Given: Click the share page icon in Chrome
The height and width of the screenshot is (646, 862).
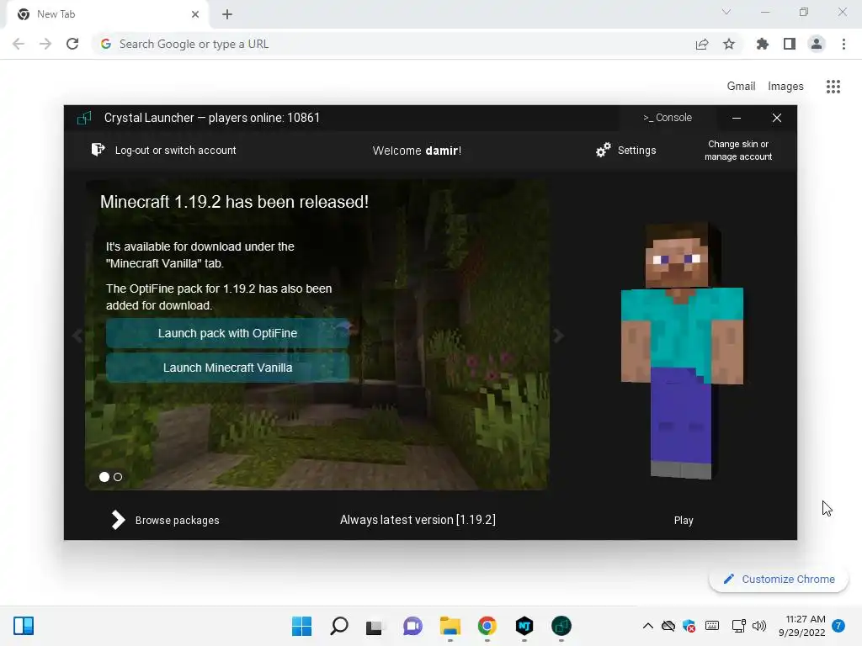Looking at the screenshot, I should pyautogui.click(x=702, y=45).
